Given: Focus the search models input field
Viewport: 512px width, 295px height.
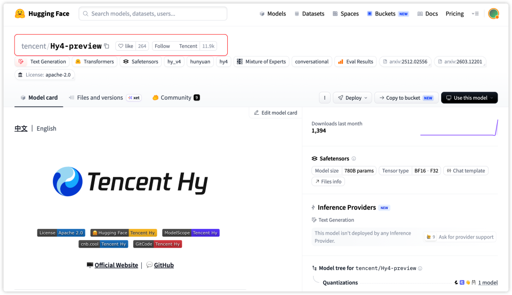Looking at the screenshot, I should (153, 14).
